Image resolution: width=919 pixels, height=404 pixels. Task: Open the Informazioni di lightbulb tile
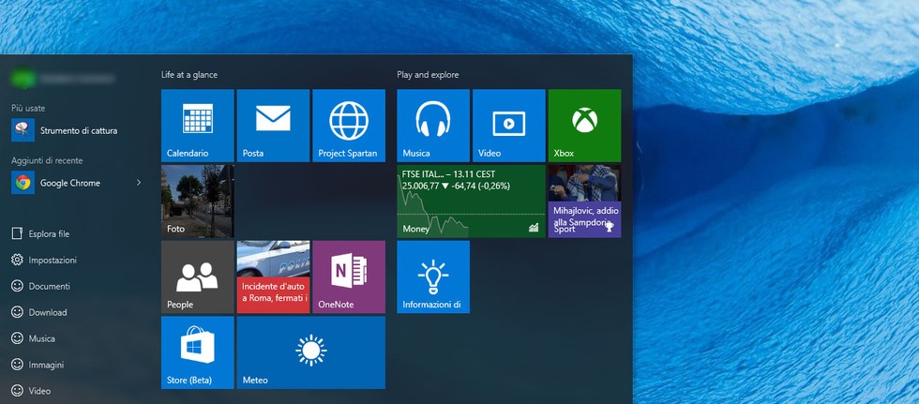pyautogui.click(x=433, y=277)
